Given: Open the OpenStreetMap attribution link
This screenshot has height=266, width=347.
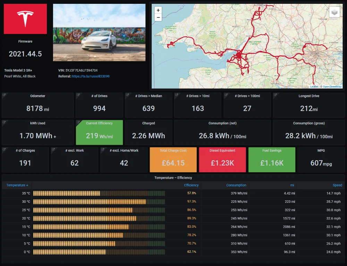Looking at the screenshot, I should click(x=332, y=86).
